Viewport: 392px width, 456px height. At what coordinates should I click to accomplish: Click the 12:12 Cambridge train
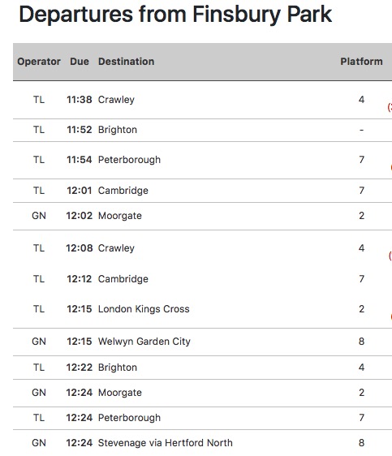coord(202,279)
